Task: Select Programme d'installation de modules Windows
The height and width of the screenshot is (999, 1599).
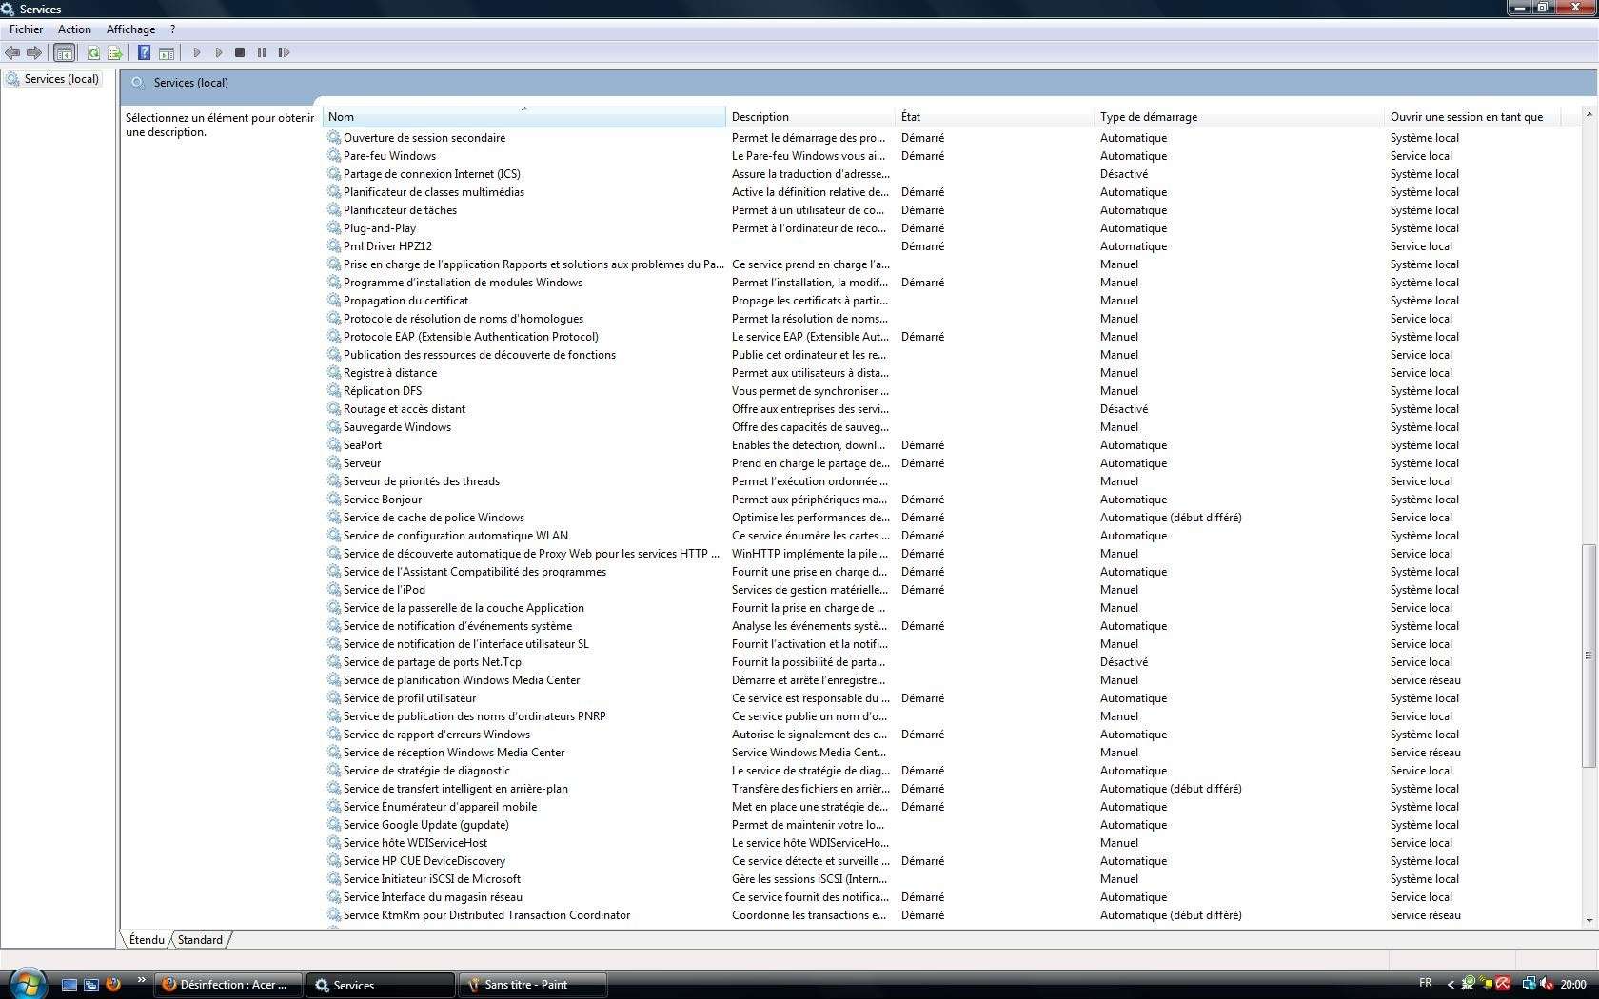Action: click(463, 283)
